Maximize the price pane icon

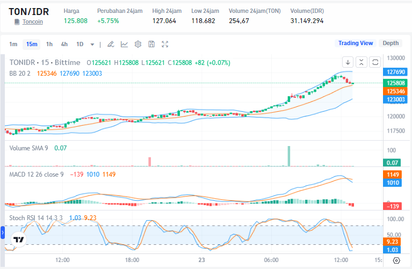tap(375, 62)
